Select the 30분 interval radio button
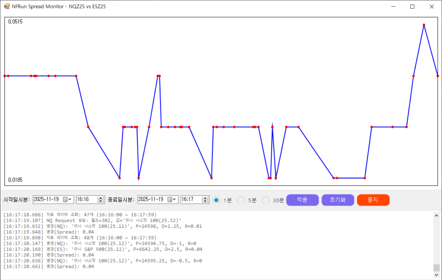 pyautogui.click(x=266, y=200)
